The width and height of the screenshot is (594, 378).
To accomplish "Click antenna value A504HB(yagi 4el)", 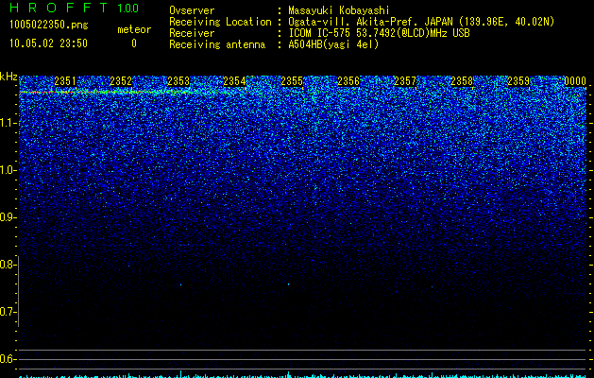I will tap(333, 44).
